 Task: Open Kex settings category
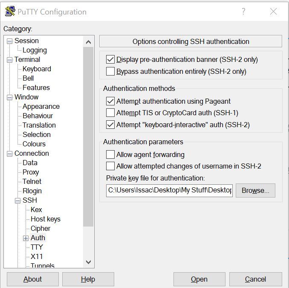click(x=36, y=210)
